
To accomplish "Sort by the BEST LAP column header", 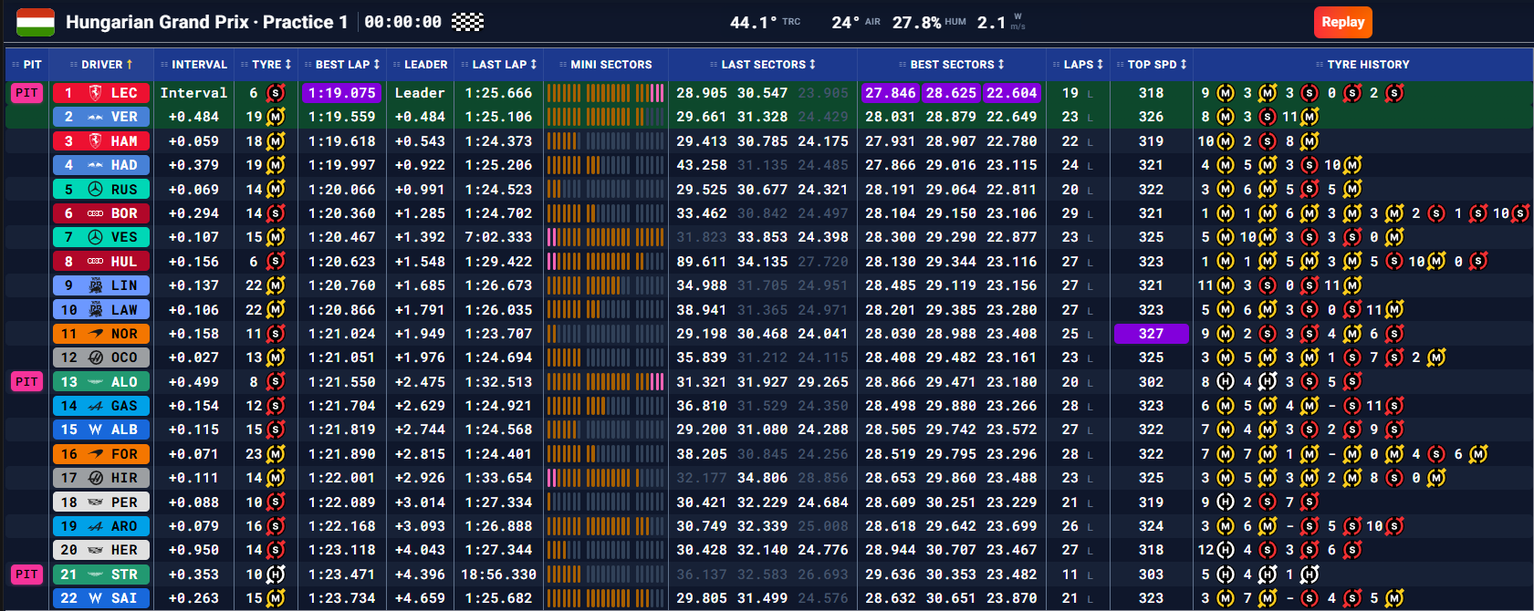I will (342, 65).
